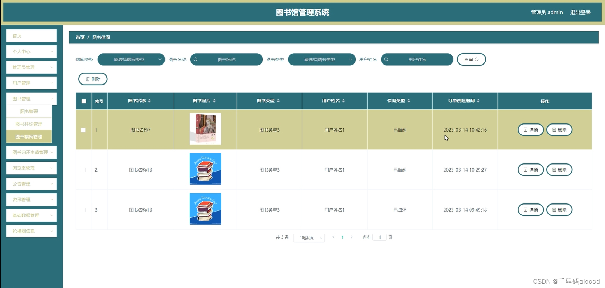Click the next page arrow in pagination
The image size is (605, 288).
point(352,237)
